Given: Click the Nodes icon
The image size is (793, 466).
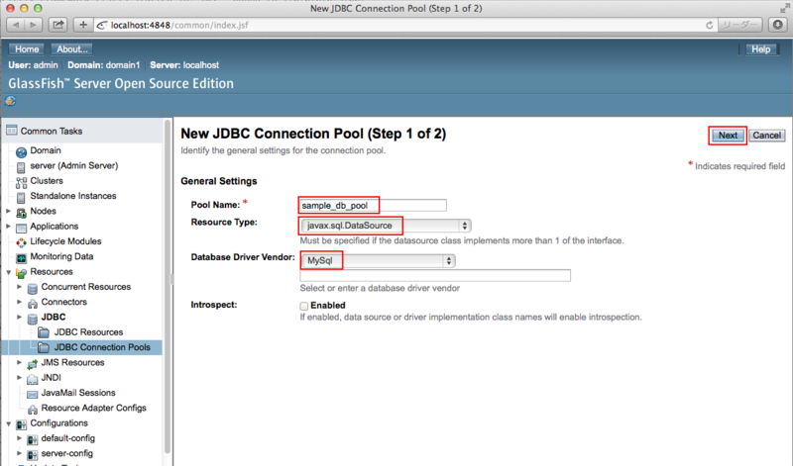Looking at the screenshot, I should 21,213.
